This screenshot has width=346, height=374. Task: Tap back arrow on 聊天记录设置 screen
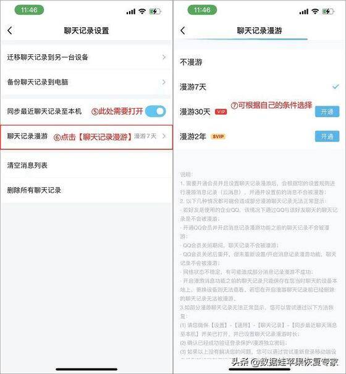(10, 30)
